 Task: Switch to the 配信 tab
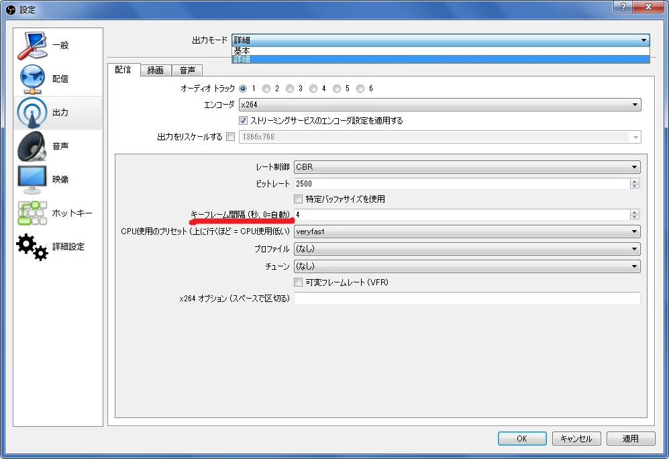tap(123, 70)
